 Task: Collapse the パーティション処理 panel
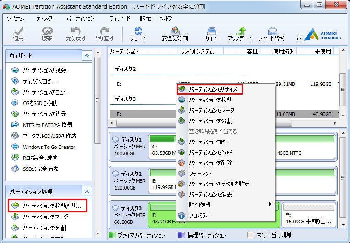point(87,191)
